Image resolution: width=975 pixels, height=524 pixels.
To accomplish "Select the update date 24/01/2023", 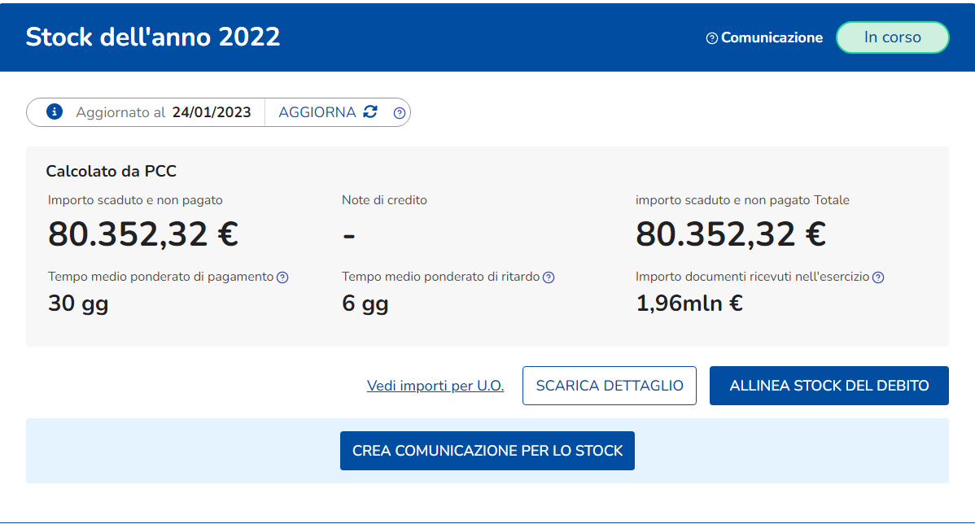I will tap(212, 112).
